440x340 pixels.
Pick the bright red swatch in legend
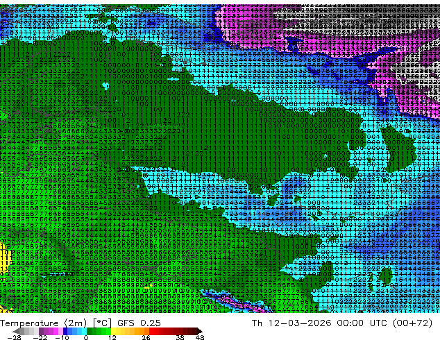[151, 331]
